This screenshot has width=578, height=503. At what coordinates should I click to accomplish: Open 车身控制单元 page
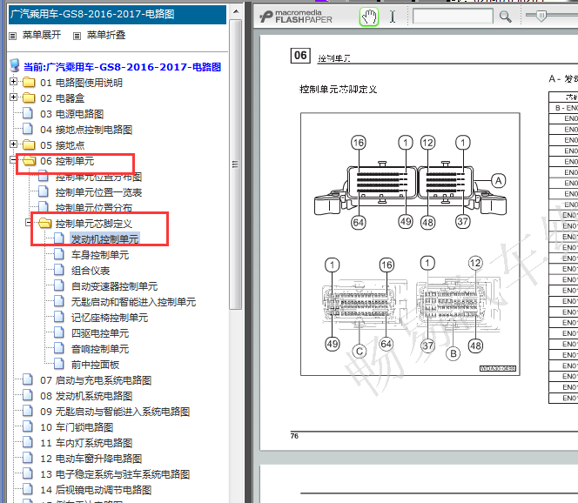100,255
